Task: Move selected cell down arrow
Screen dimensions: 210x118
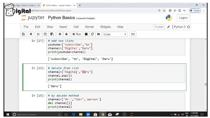Action: pyautogui.click(x=66, y=34)
